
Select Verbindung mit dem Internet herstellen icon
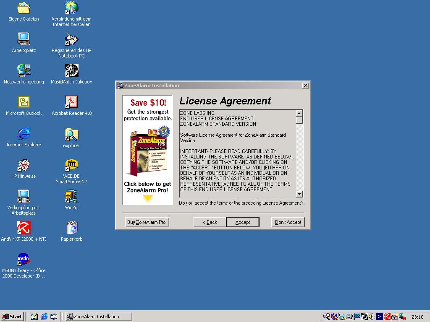[x=71, y=14]
